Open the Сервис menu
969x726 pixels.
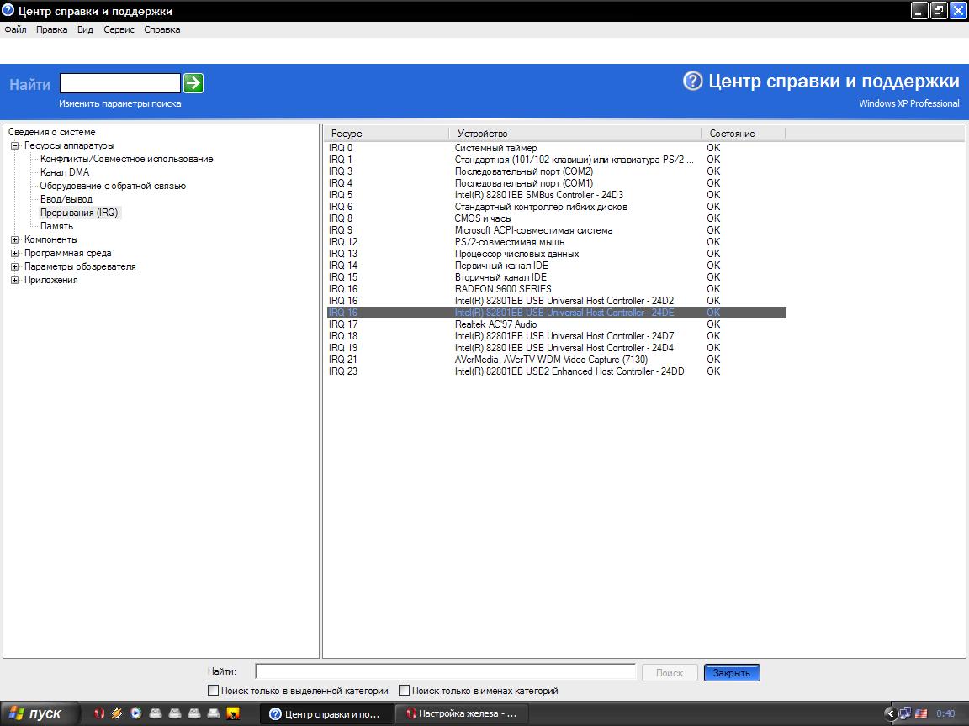point(119,29)
